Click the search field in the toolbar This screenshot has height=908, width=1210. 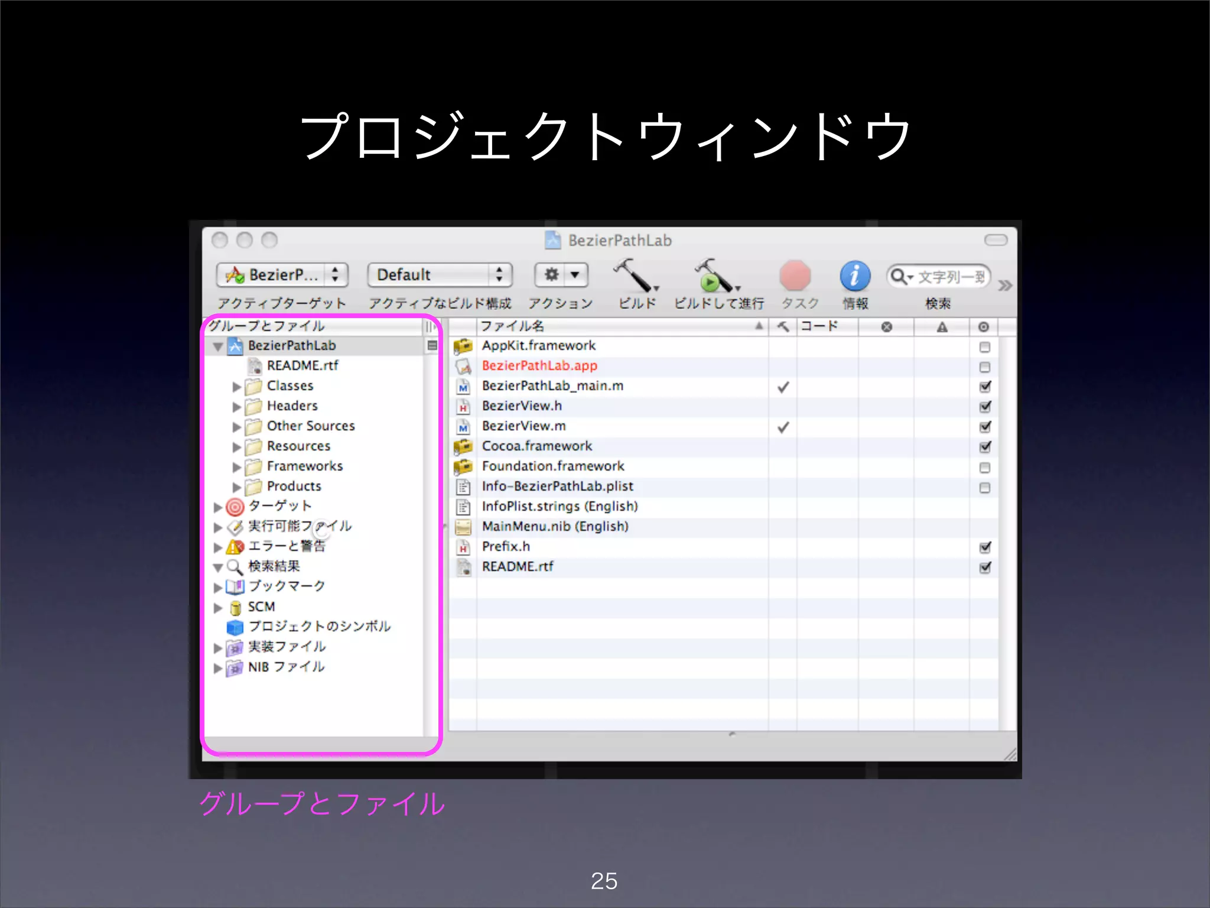(939, 276)
